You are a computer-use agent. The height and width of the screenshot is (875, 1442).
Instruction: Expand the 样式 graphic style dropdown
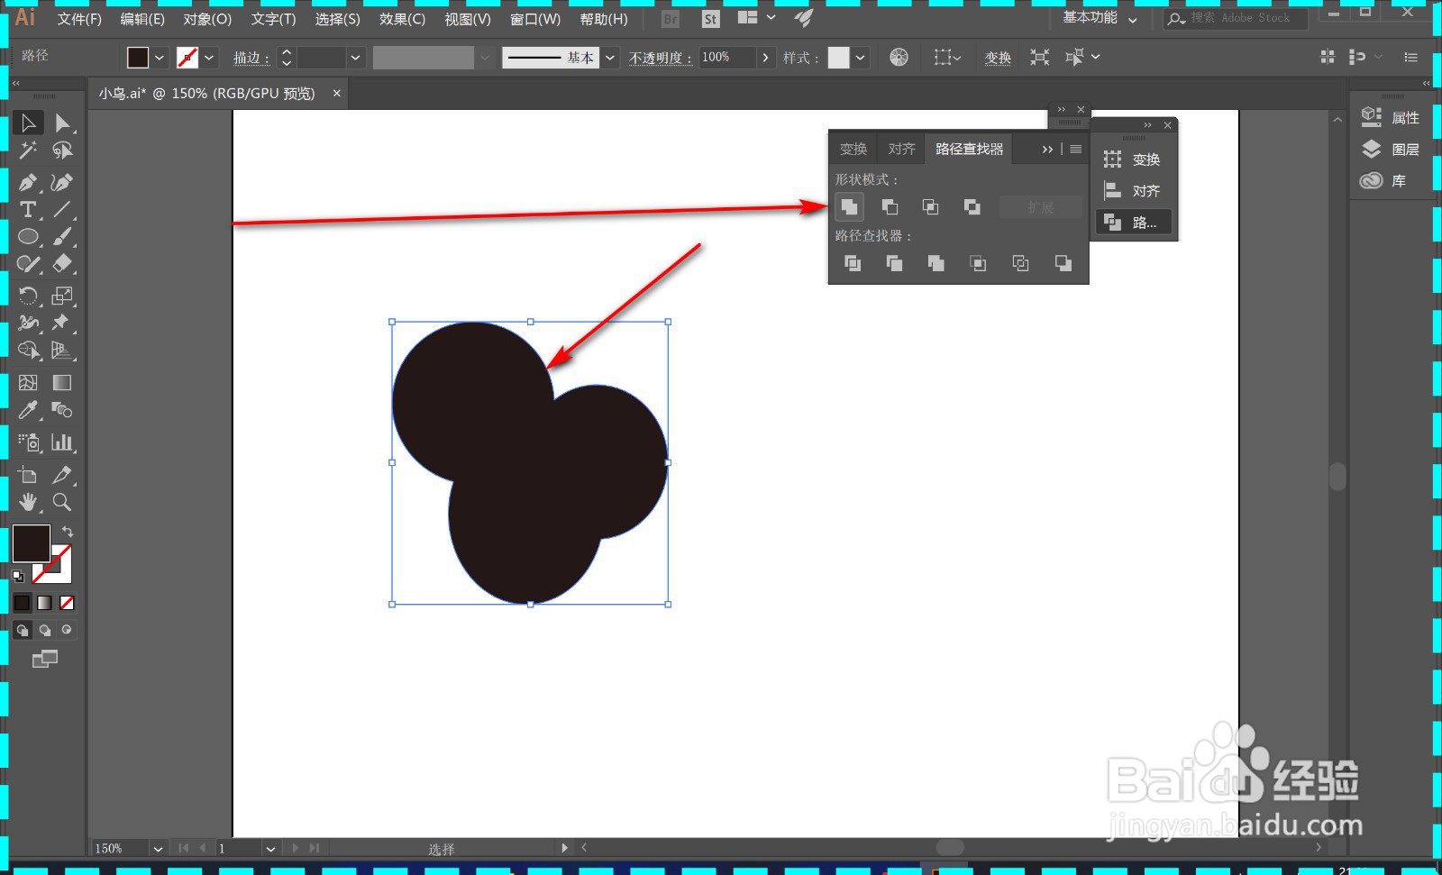(860, 58)
